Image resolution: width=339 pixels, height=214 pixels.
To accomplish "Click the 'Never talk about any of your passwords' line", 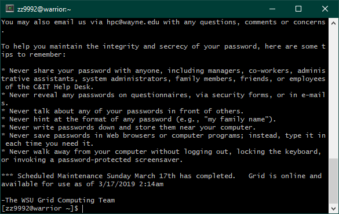I will click(x=122, y=111).
